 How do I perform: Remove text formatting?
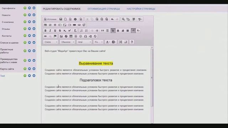tap(75, 31)
